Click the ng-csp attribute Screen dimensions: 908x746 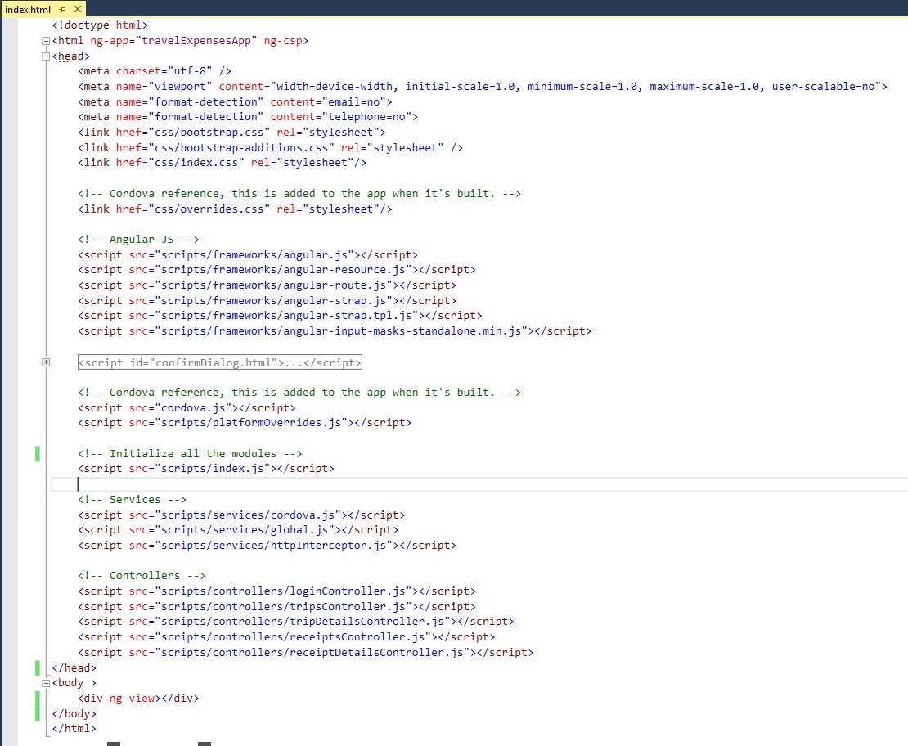click(x=283, y=41)
